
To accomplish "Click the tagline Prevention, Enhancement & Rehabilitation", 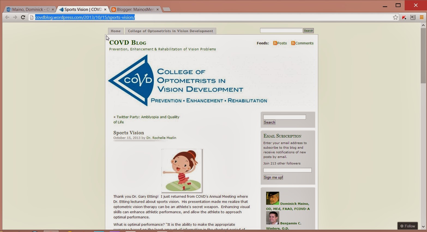I will click(163, 49).
